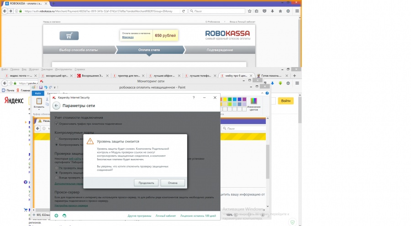Go to home page in top browser
This screenshot has width=411, height=226.
tap(280, 11)
